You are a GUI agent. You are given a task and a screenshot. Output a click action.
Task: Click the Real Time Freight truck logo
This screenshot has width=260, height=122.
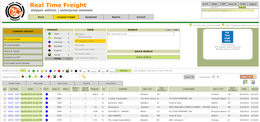pyautogui.click(x=15, y=11)
